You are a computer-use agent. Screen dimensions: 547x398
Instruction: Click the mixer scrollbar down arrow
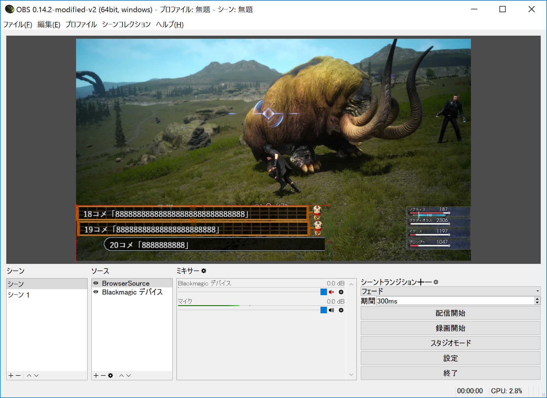pos(351,375)
